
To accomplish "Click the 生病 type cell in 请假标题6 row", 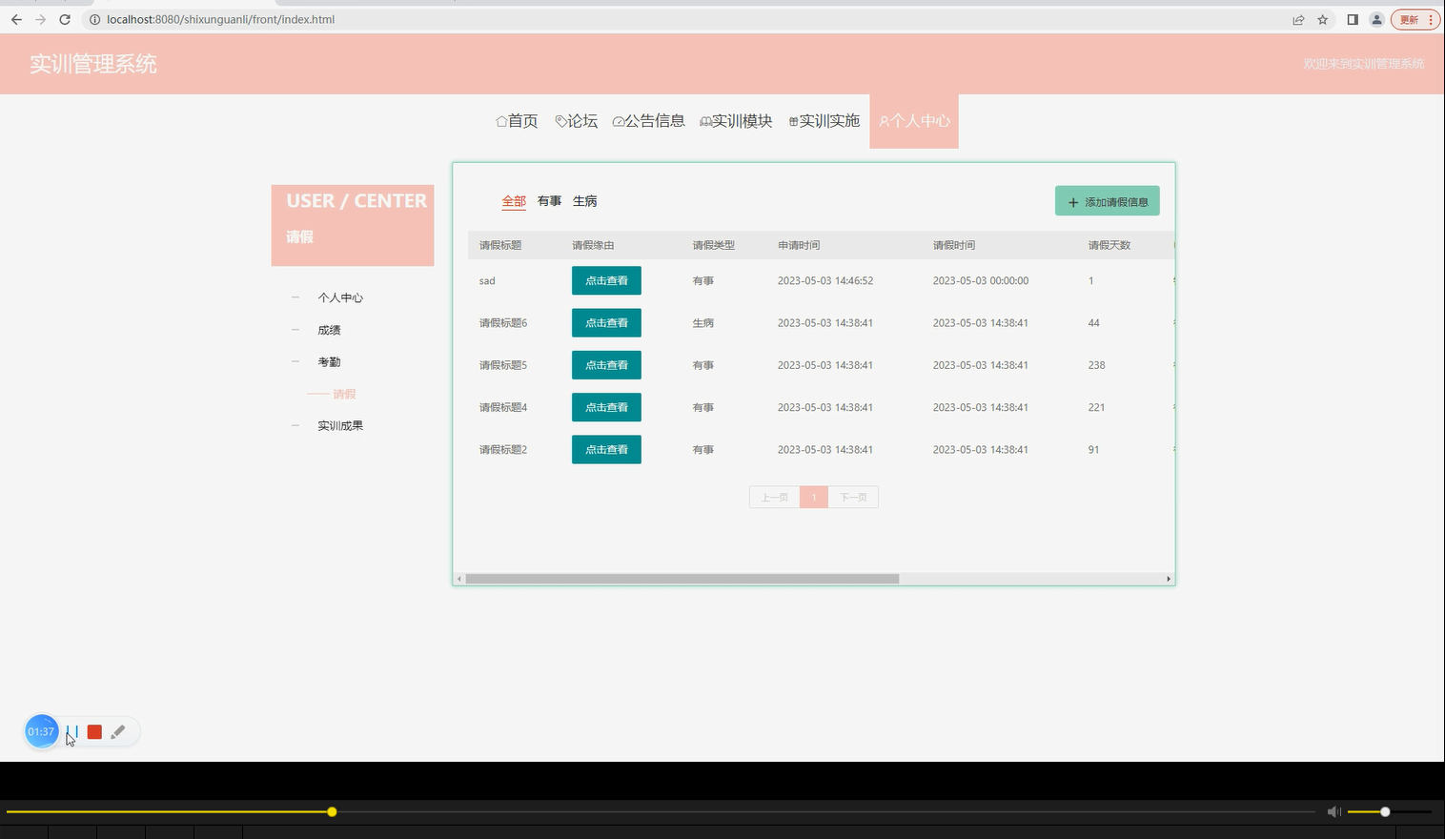I will point(703,323).
